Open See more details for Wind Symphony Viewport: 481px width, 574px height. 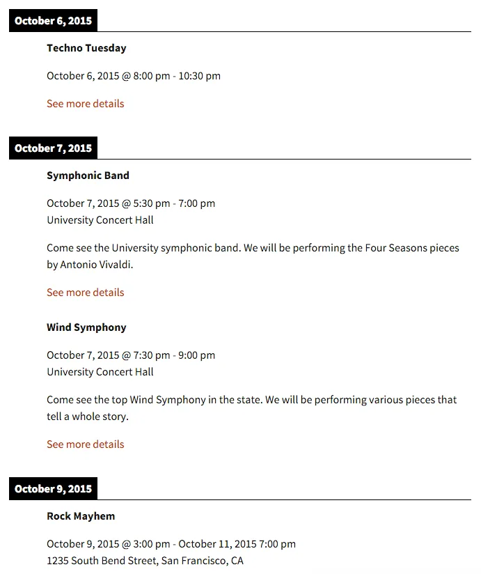click(x=85, y=444)
